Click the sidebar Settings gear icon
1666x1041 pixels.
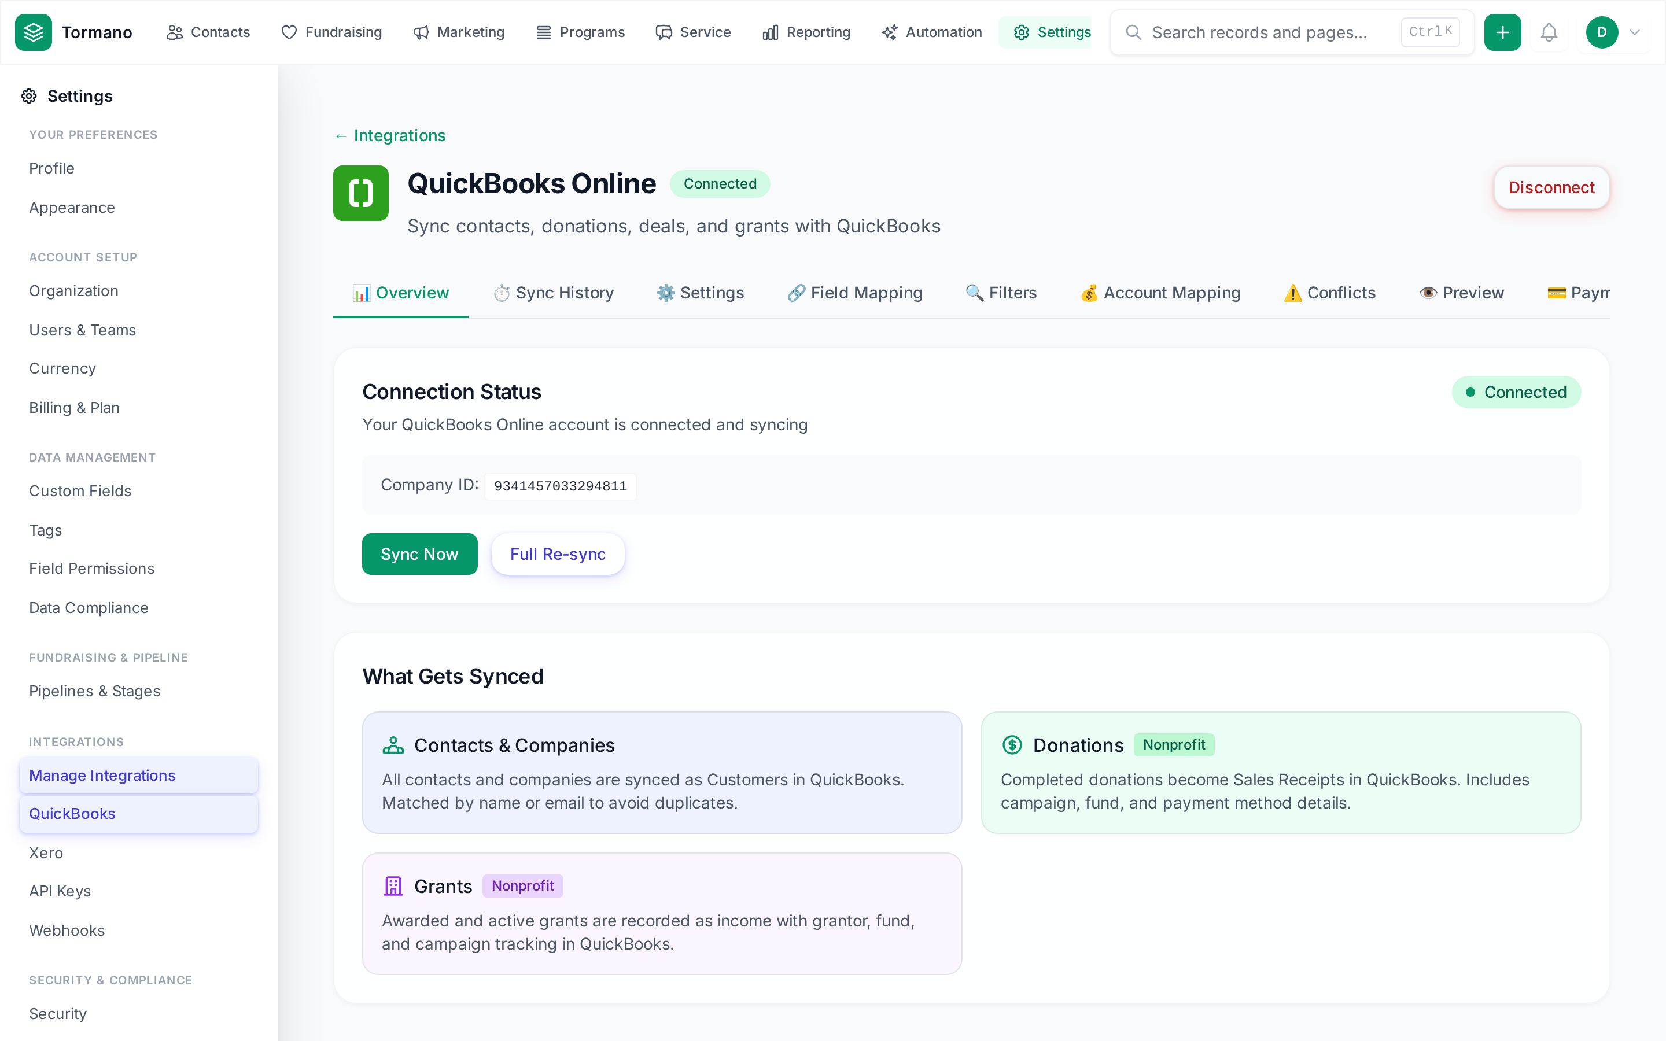(29, 95)
